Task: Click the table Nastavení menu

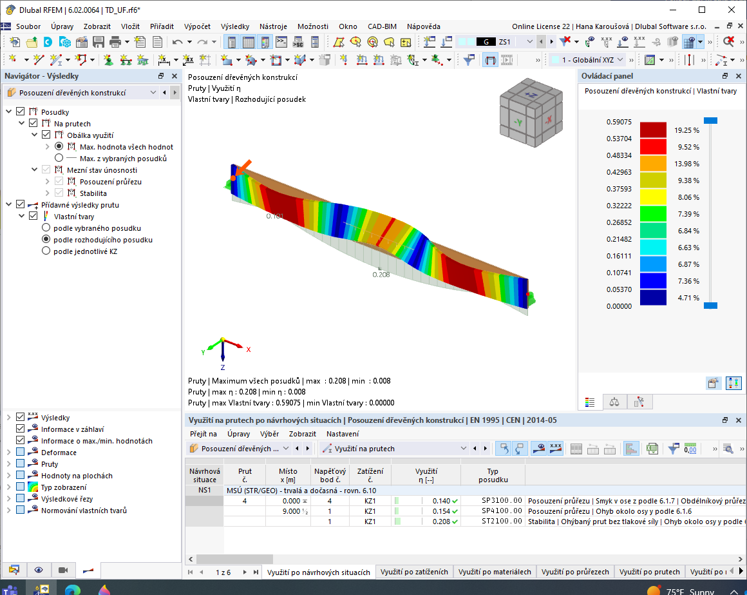Action: click(343, 434)
